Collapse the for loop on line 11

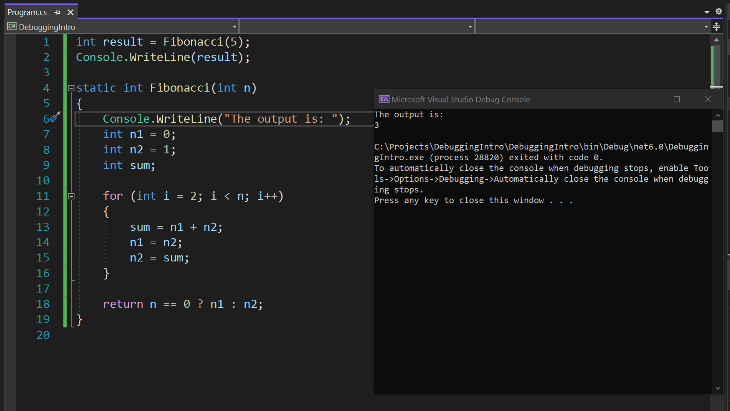71,196
